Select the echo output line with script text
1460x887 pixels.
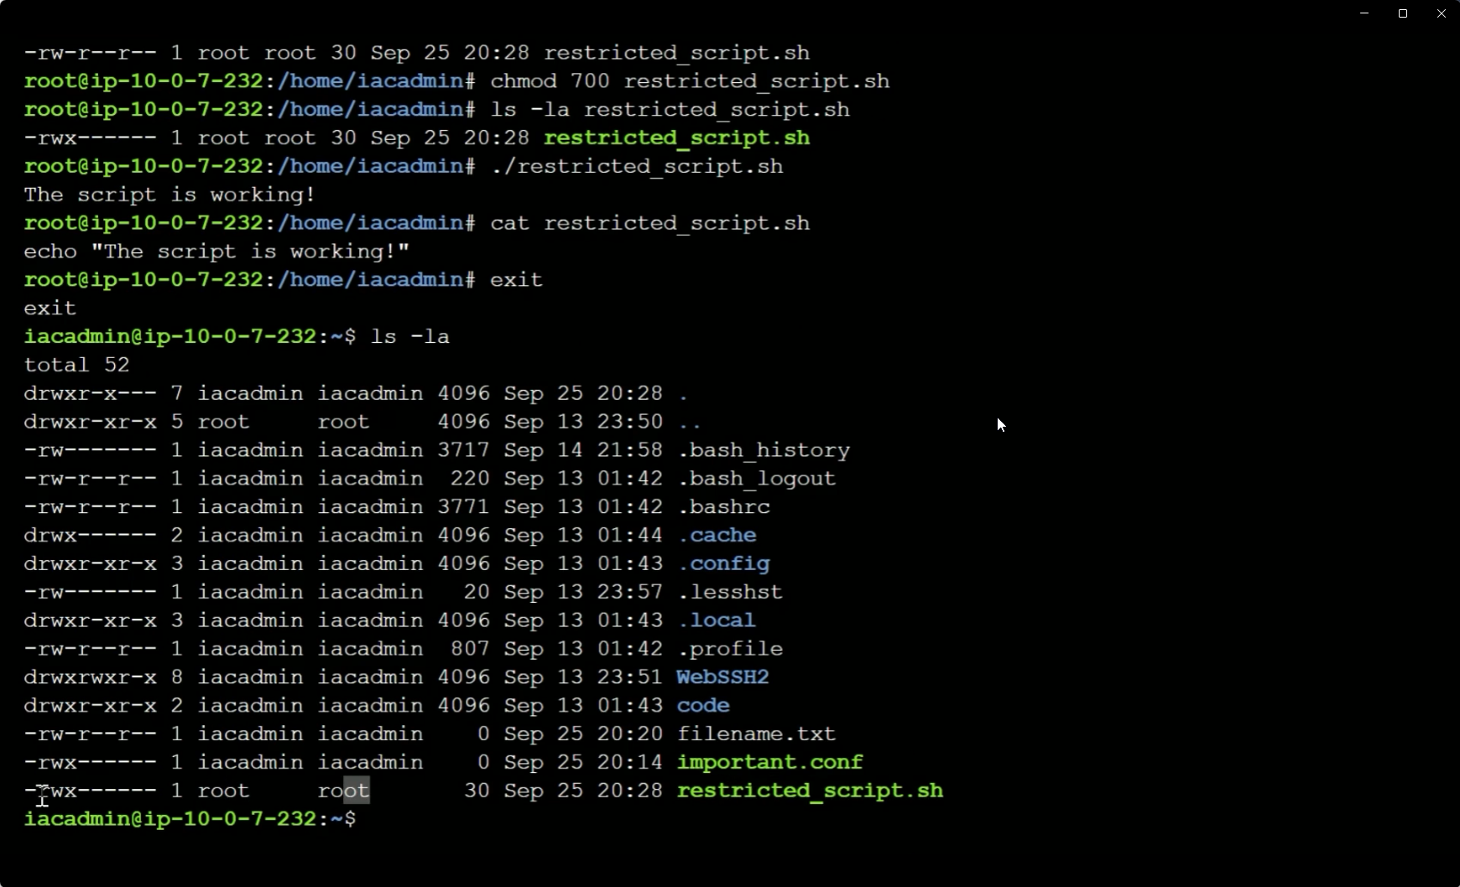tap(216, 252)
